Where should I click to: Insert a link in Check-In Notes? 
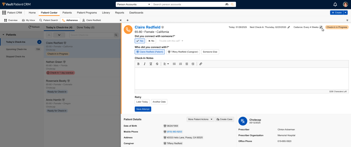click(x=201, y=64)
